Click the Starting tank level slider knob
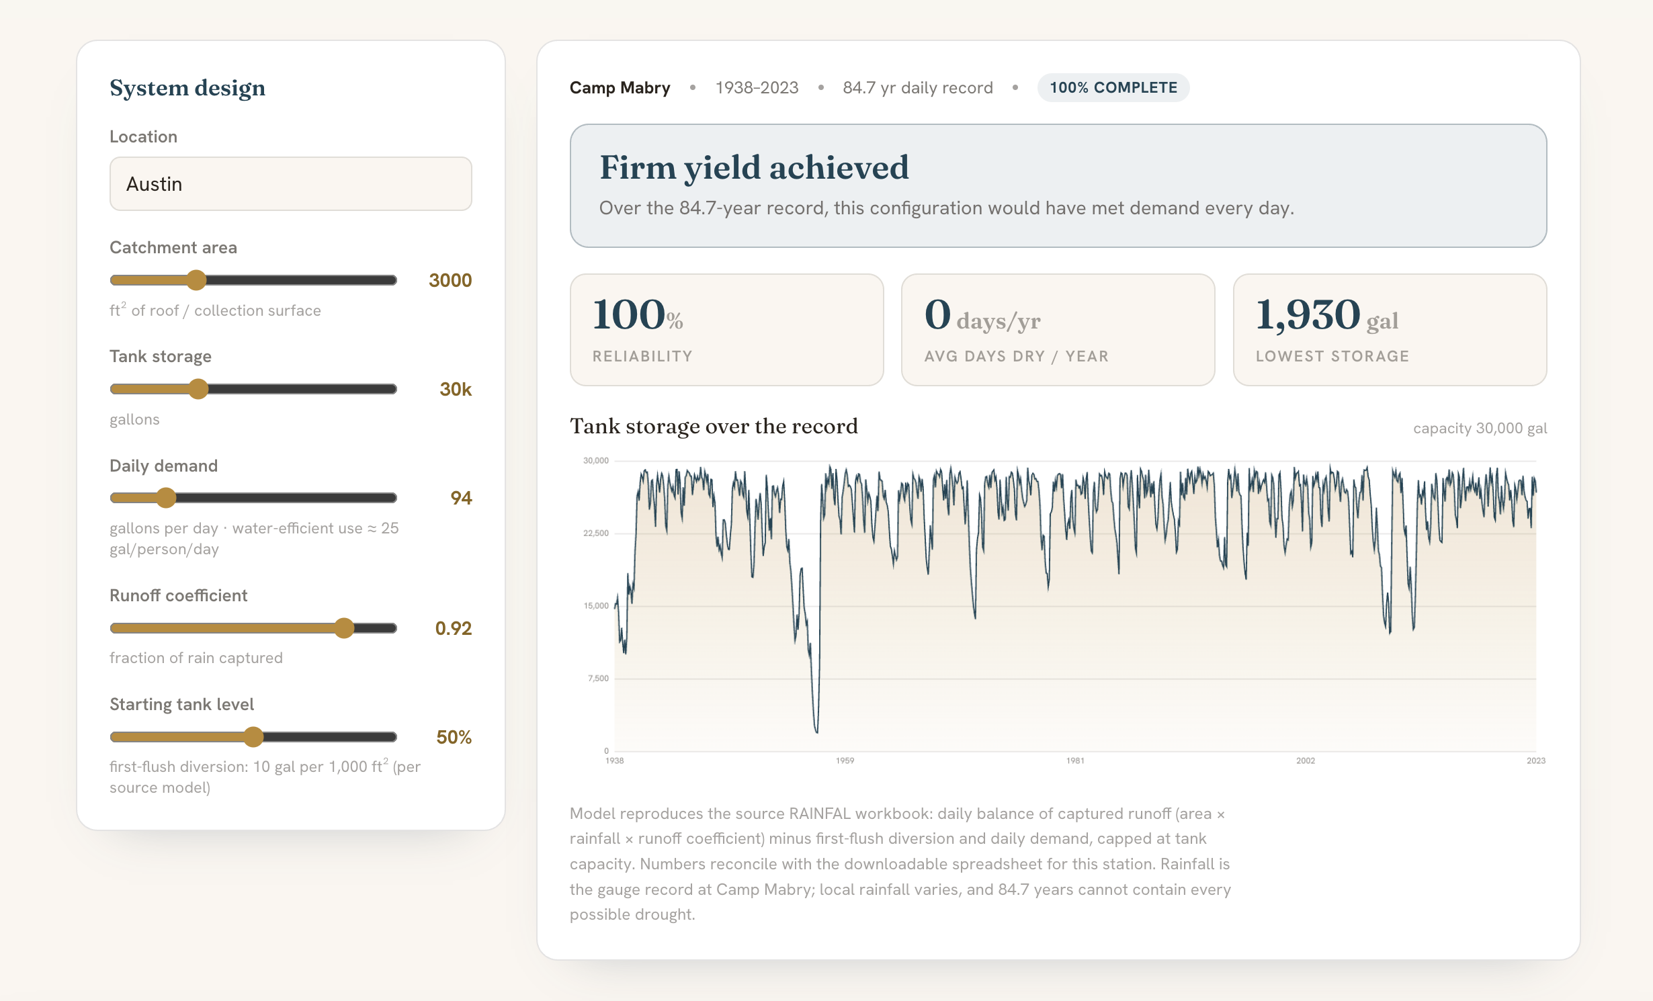The width and height of the screenshot is (1653, 1001). [x=253, y=737]
